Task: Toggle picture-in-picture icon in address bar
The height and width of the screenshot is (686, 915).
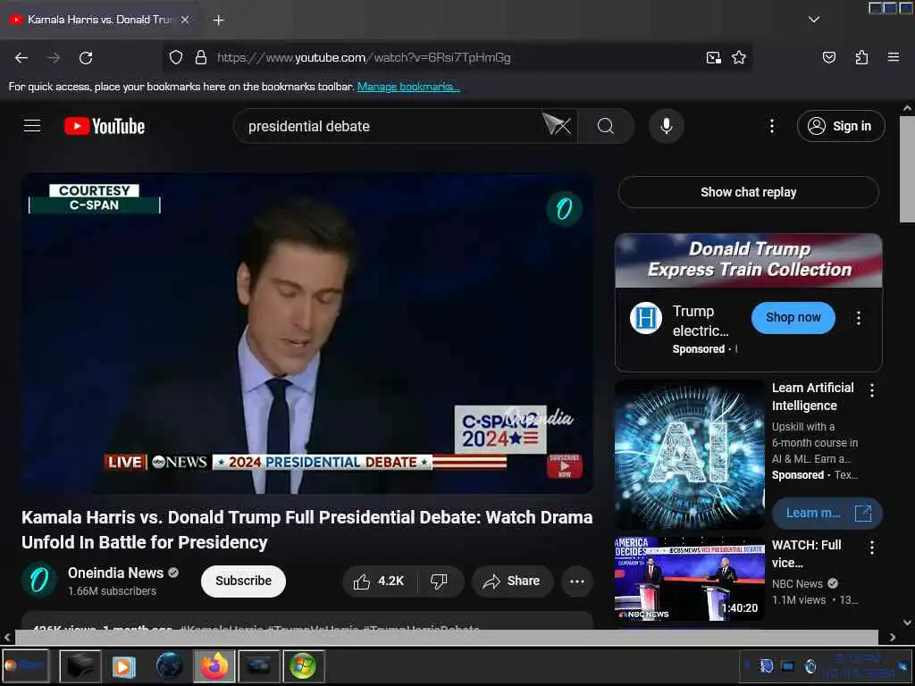Action: [x=713, y=57]
